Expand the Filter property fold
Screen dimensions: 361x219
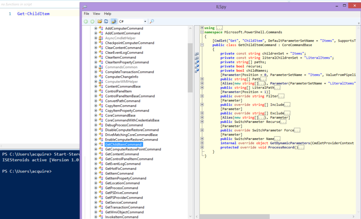[x=202, y=96]
